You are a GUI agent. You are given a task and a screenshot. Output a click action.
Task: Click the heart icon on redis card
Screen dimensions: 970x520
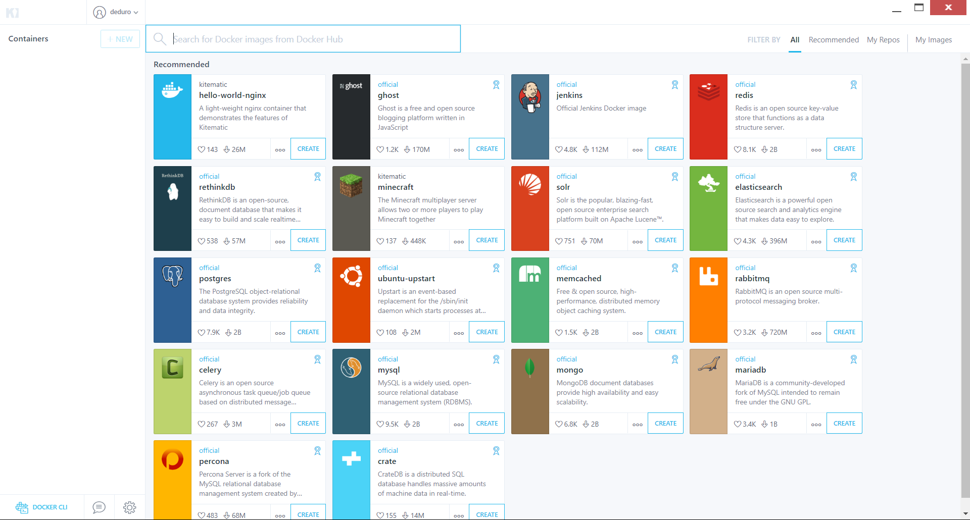[738, 149]
